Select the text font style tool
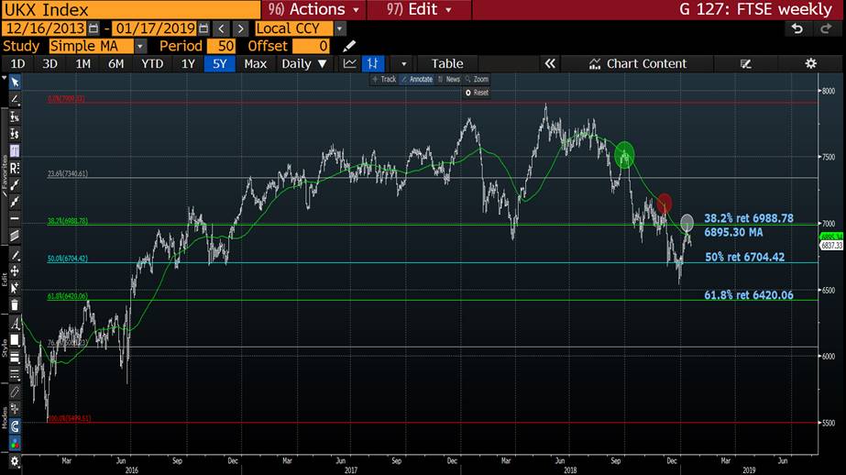 point(15,324)
